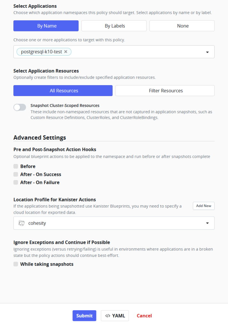The height and width of the screenshot is (328, 228).
Task: Toggle Snapshot Cluster-Scoped Resources switch
Action: 20,107
